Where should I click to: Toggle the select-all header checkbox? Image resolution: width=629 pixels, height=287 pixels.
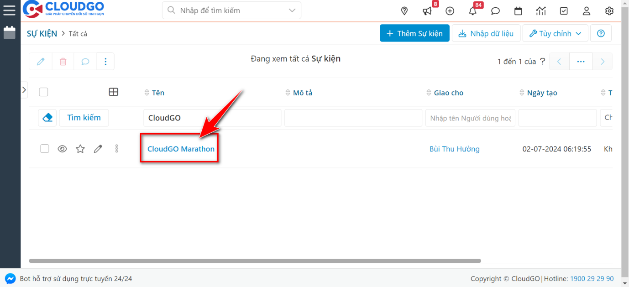point(43,92)
